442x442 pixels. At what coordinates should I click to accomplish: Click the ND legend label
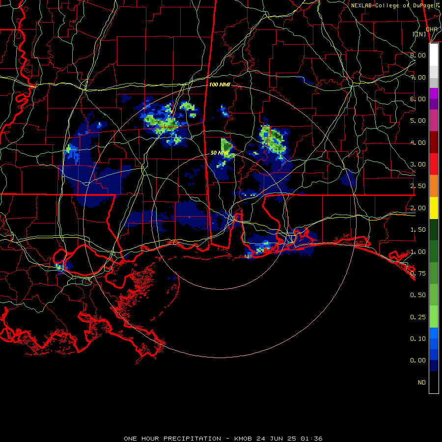tap(422, 383)
